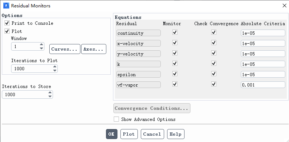Toggle Monitor checkbox for continuity
This screenshot has height=142, width=289.
[175, 33]
